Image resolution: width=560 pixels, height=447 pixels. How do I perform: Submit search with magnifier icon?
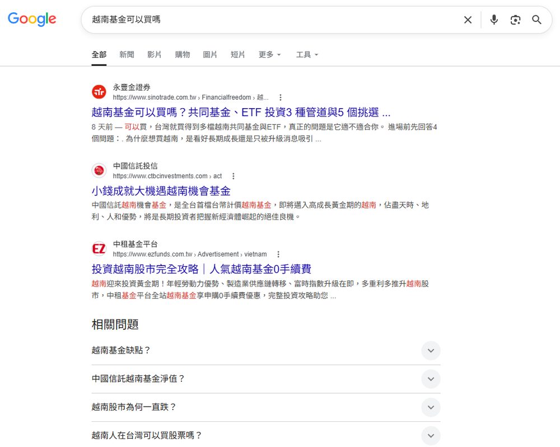pyautogui.click(x=536, y=20)
